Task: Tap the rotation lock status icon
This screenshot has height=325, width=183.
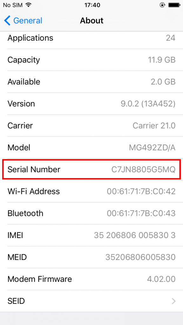Action: tap(162, 5)
